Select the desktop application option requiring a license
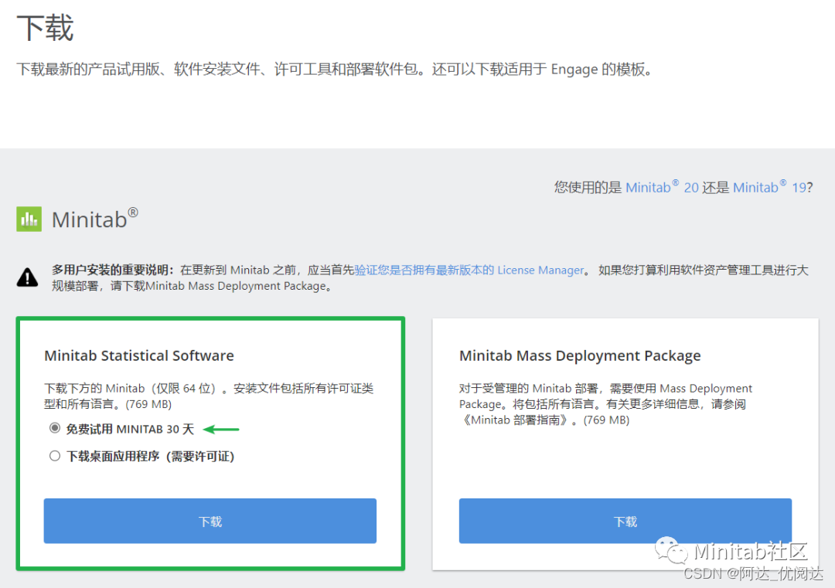This screenshot has width=835, height=588. 54,456
